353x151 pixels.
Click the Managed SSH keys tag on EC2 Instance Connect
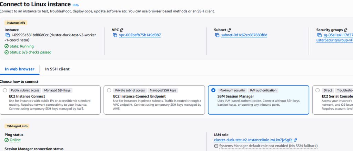(x=58, y=90)
